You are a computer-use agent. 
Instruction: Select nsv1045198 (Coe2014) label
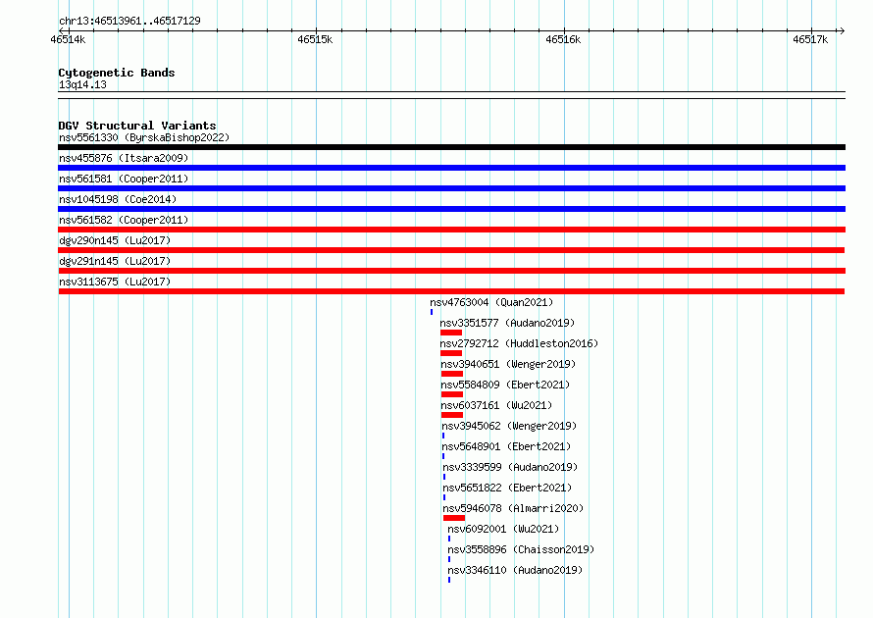coord(118,199)
